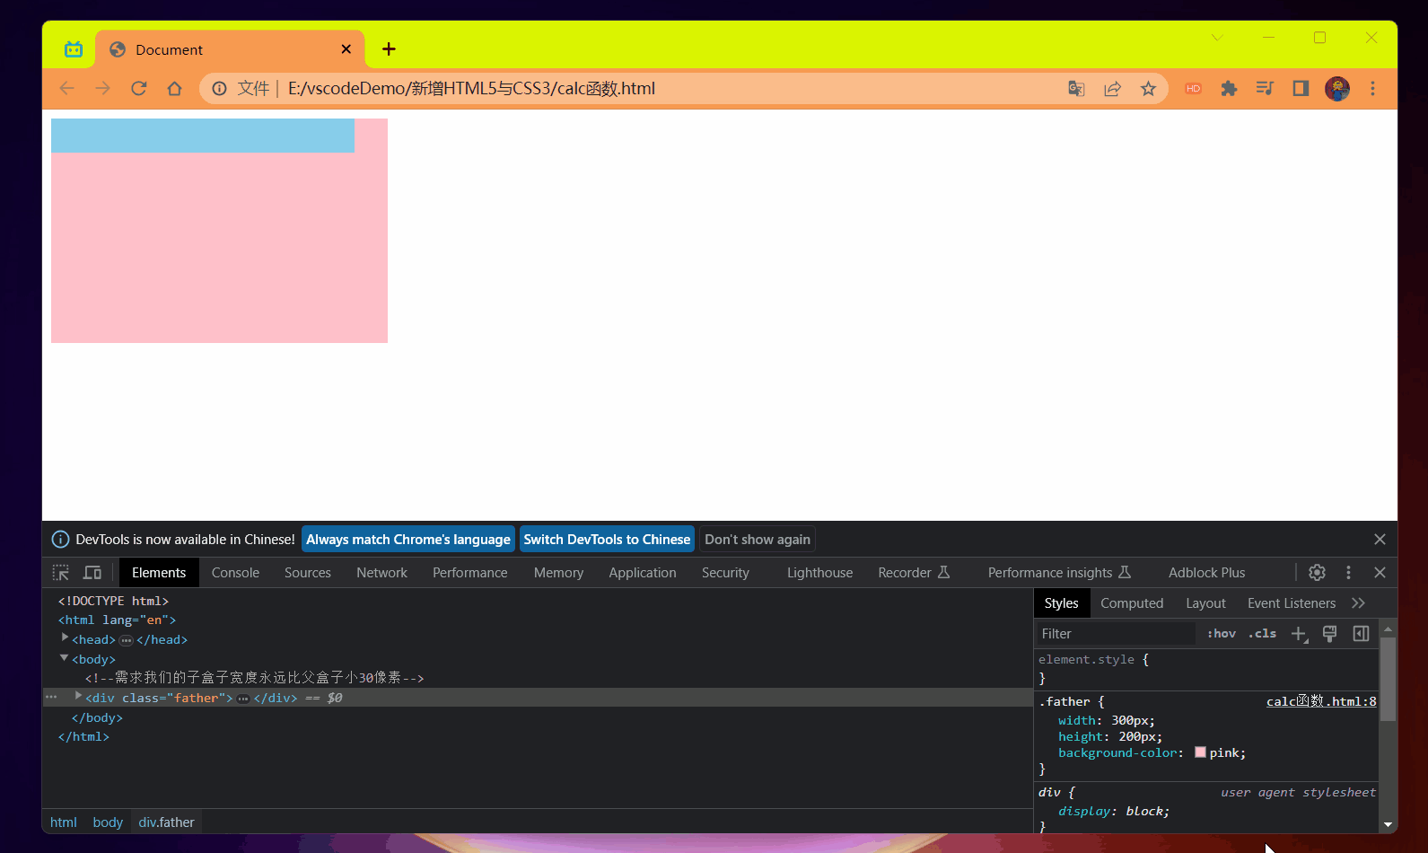Image resolution: width=1428 pixels, height=853 pixels.
Task: Expand the head element
Action: pos(65,638)
